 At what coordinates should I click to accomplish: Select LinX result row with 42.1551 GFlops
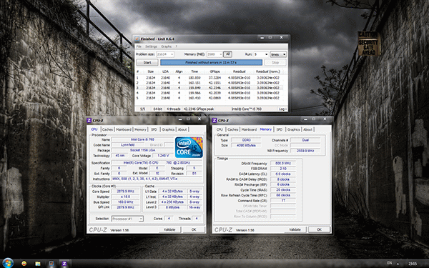(209, 83)
